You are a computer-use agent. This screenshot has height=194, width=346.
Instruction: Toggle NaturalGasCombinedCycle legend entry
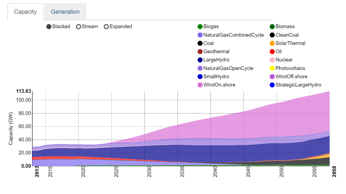click(200, 35)
